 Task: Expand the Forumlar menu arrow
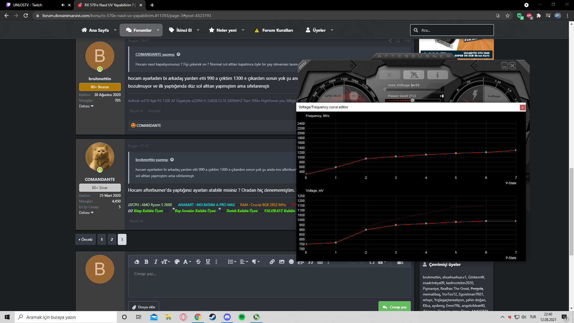[x=158, y=30]
